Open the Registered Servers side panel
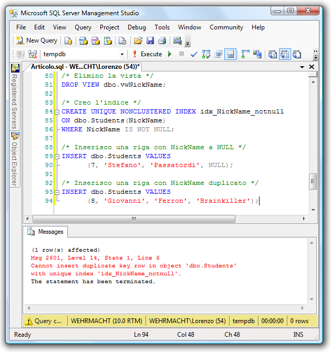 (x=15, y=97)
